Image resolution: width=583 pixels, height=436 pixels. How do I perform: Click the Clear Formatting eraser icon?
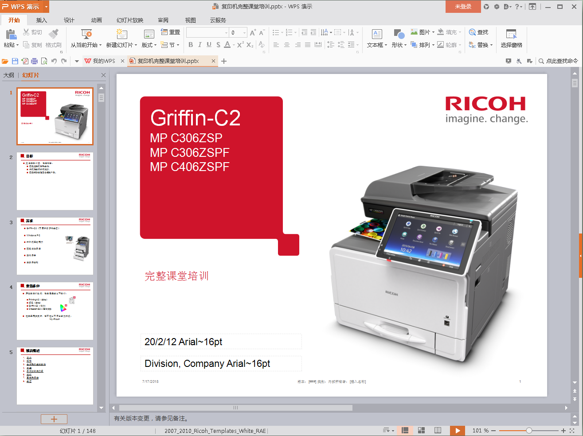(262, 45)
